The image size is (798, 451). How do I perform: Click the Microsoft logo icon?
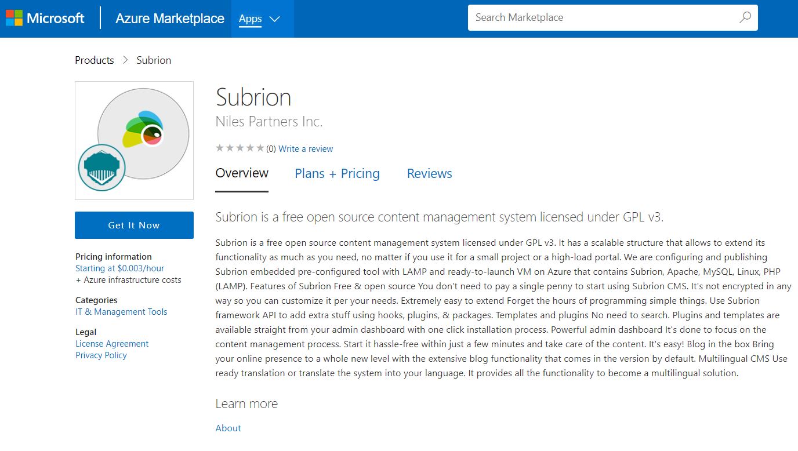pyautogui.click(x=14, y=18)
